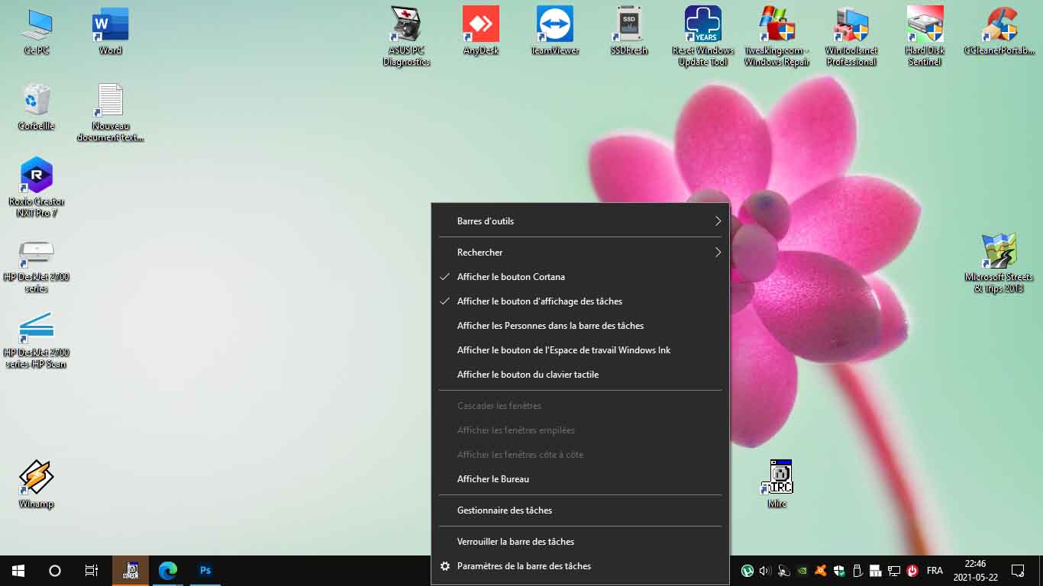The height and width of the screenshot is (586, 1043).
Task: Open the Windows Start menu
Action: point(18,571)
